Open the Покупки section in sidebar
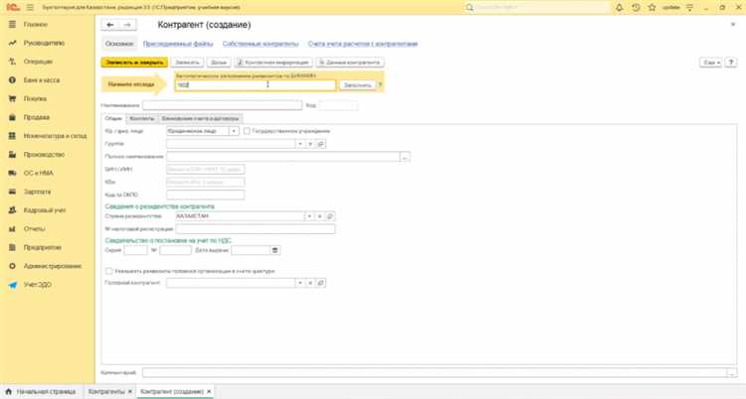Screen dimensions: 746x399 [35, 99]
